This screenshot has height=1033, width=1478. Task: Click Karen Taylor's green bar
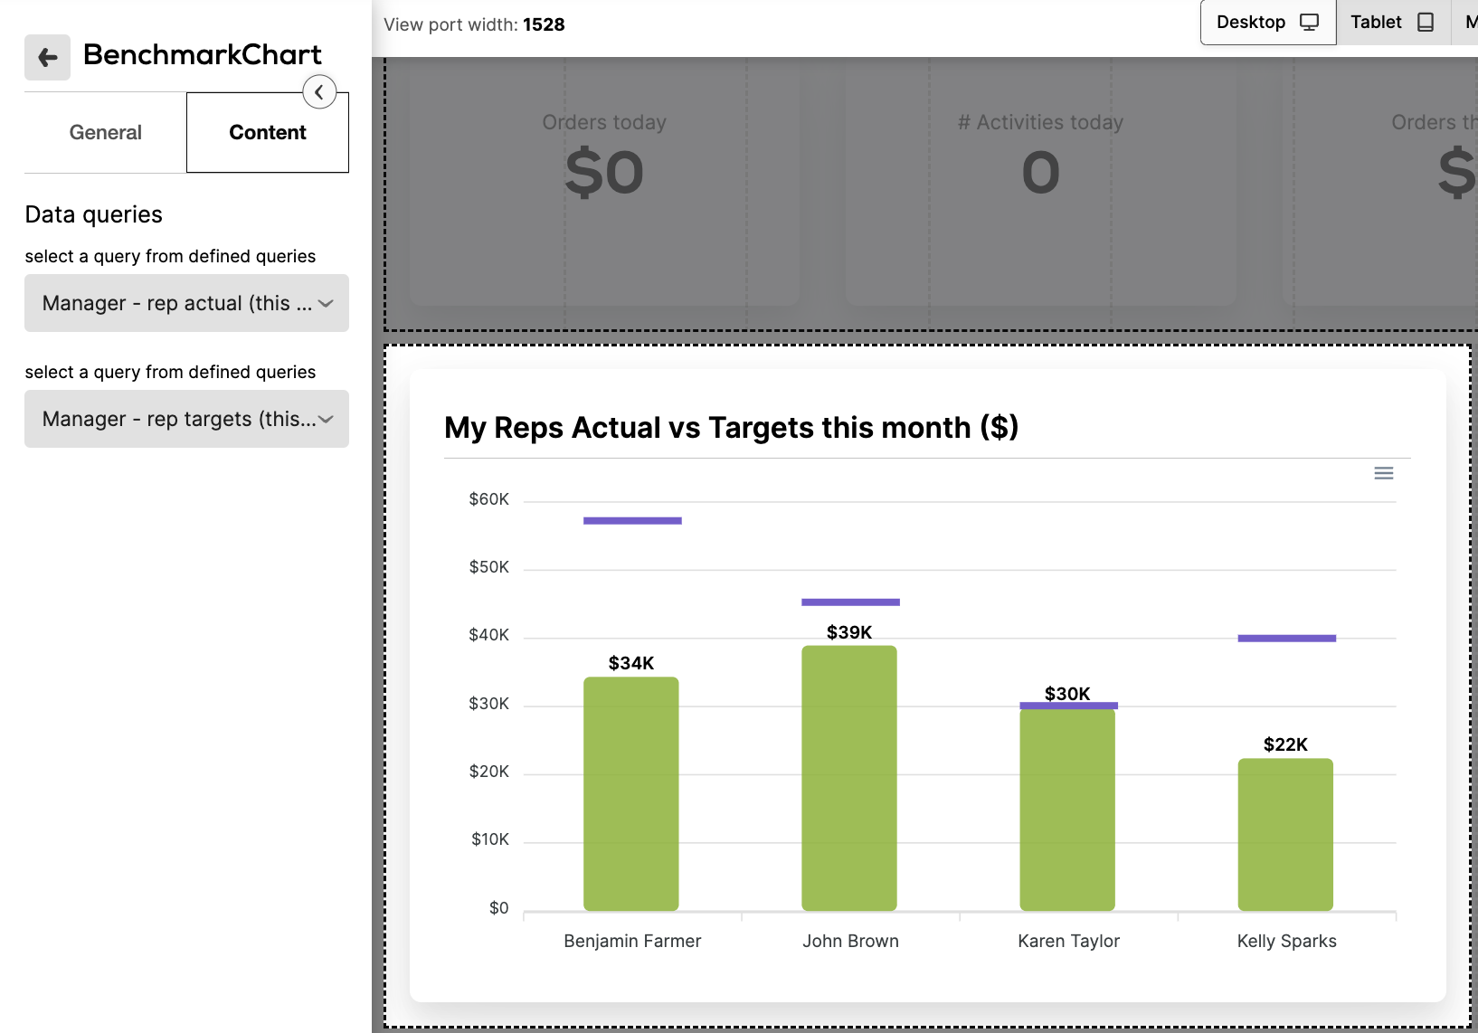click(1067, 810)
